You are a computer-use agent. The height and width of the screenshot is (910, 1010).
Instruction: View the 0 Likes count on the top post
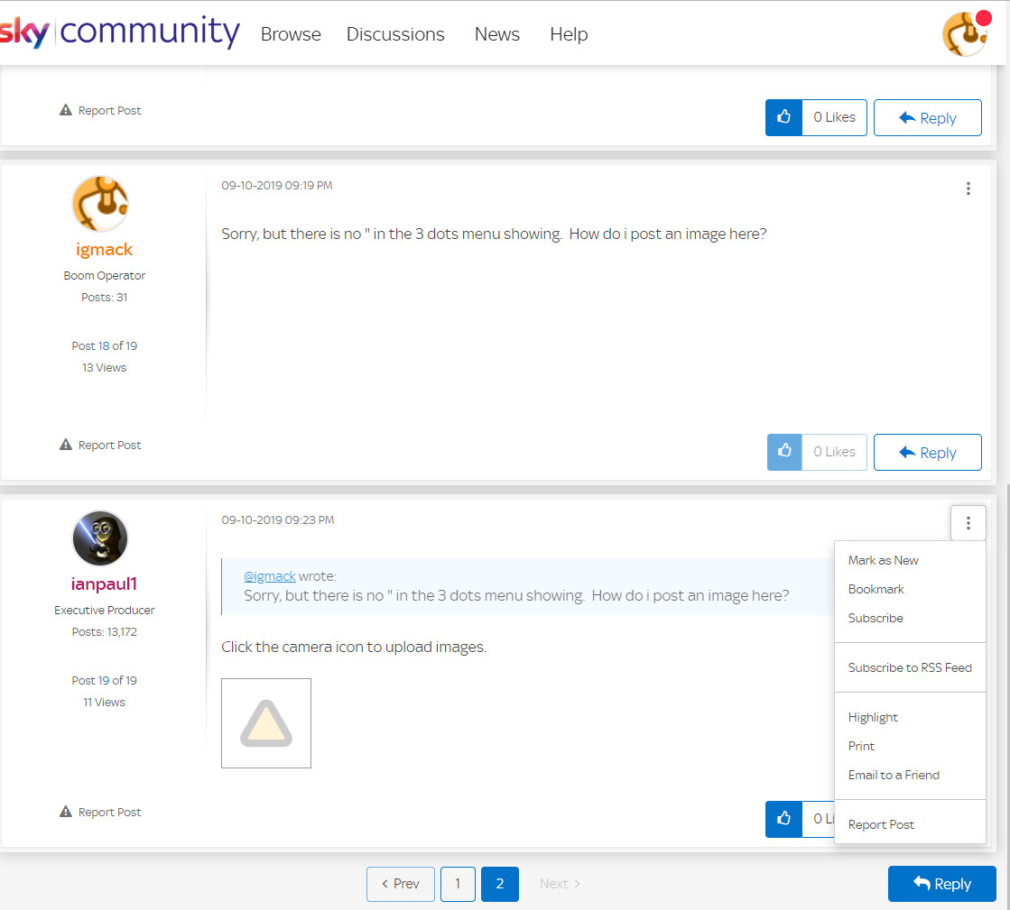[834, 117]
